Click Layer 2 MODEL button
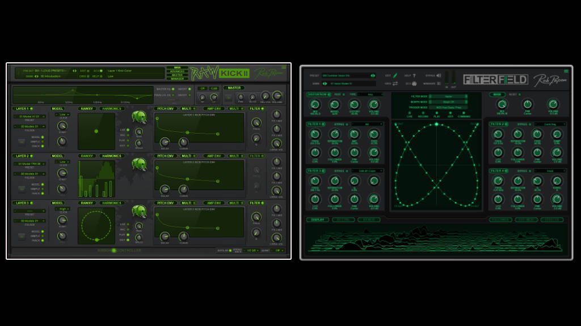The width and height of the screenshot is (581, 326). pyautogui.click(x=57, y=156)
